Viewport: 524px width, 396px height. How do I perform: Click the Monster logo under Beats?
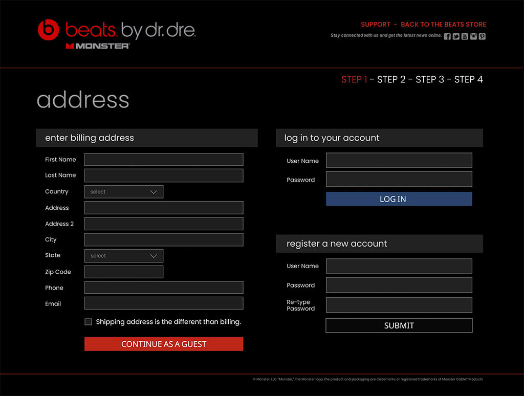click(x=98, y=46)
